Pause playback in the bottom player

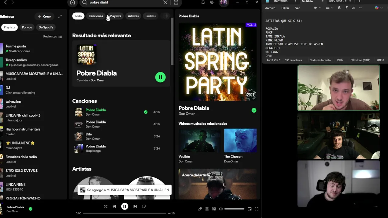125,206
